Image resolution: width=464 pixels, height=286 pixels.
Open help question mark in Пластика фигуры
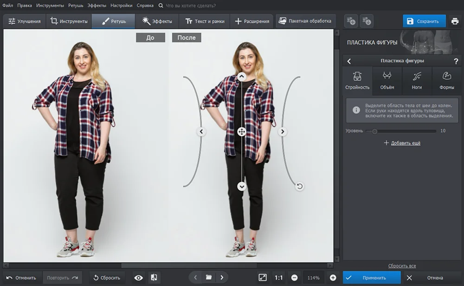point(456,61)
